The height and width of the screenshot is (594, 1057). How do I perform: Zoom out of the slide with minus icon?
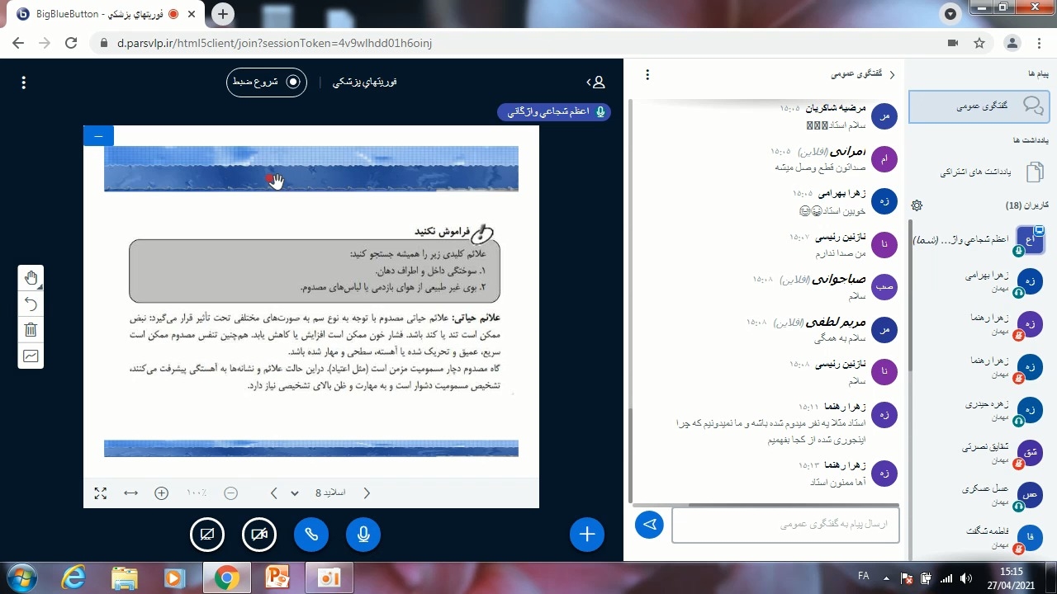point(231,493)
